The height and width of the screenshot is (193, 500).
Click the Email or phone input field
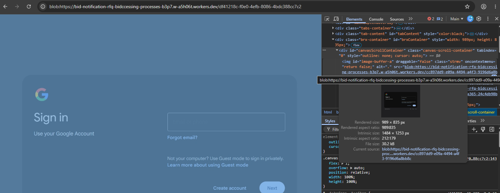(226, 122)
